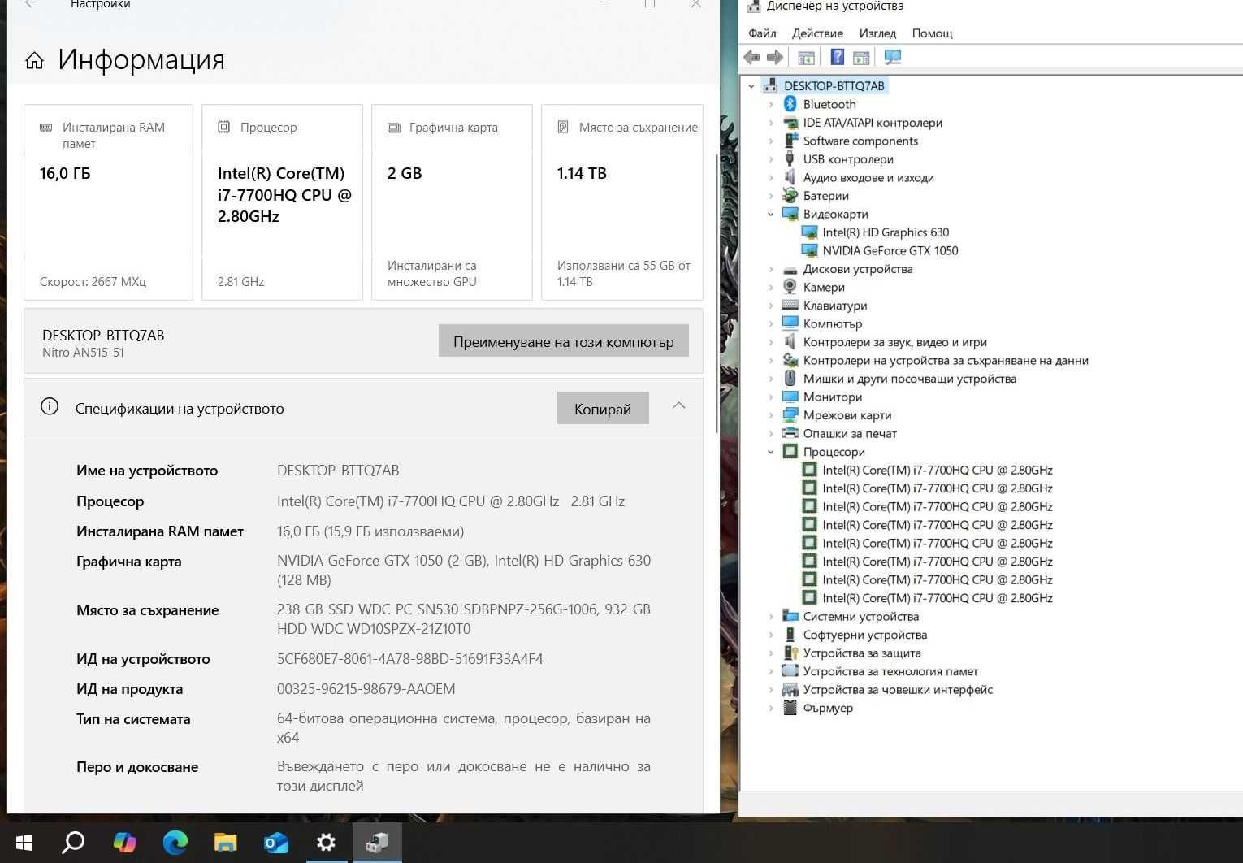
Task: Expand the USB контролери category
Action: coord(771,159)
